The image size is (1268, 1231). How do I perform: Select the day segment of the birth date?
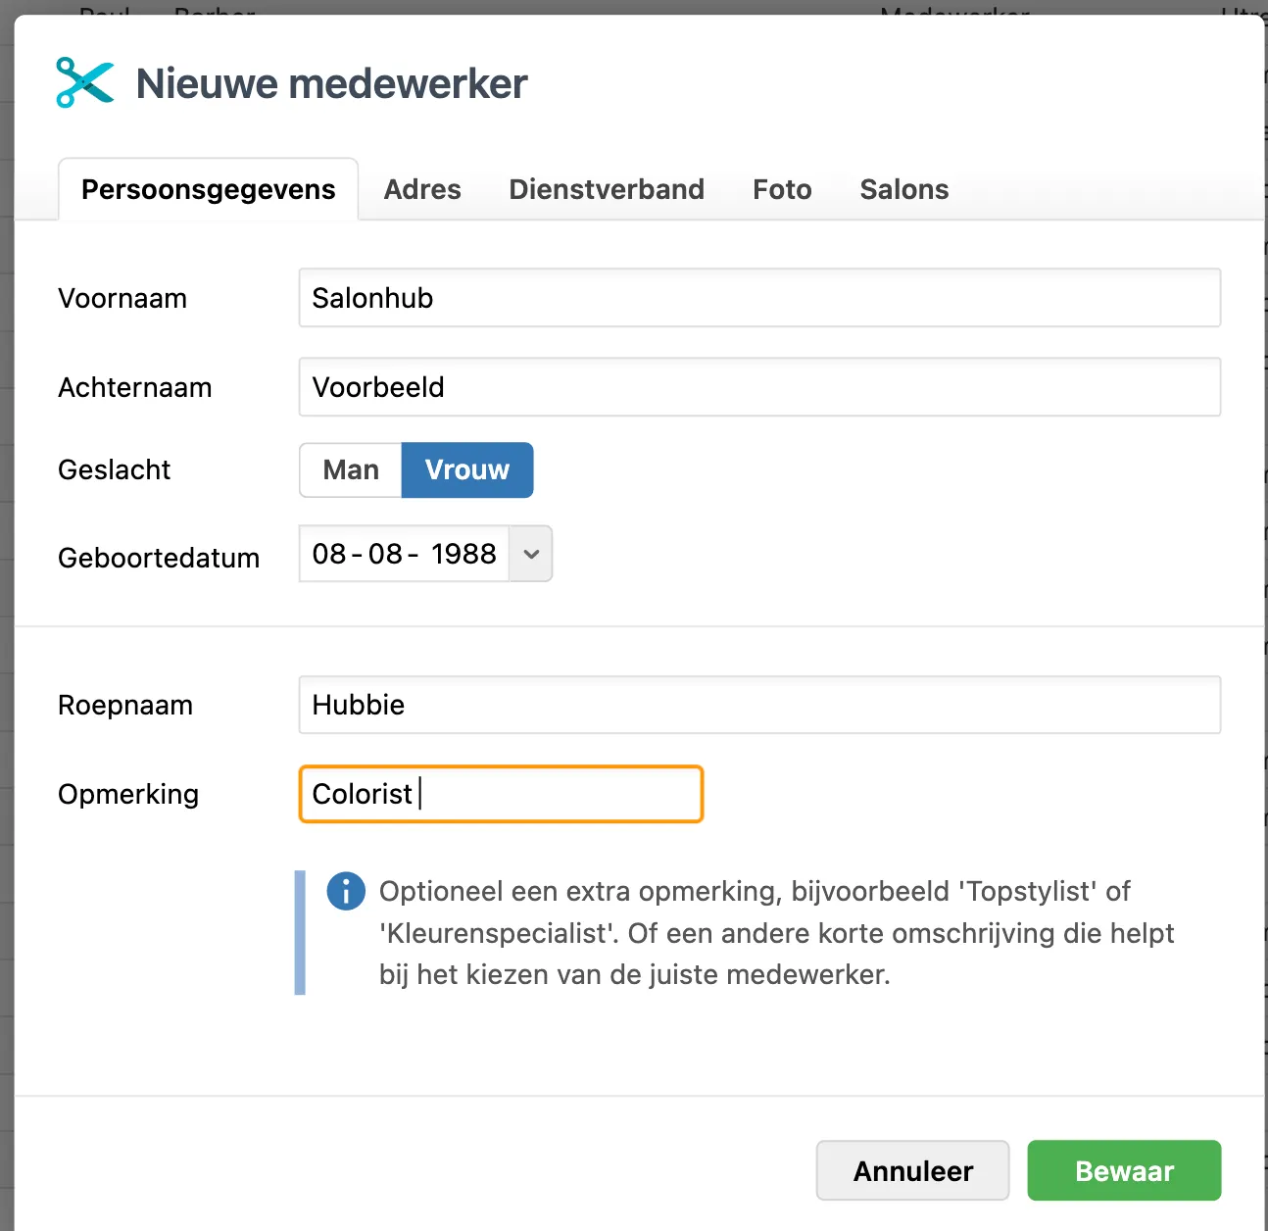329,554
